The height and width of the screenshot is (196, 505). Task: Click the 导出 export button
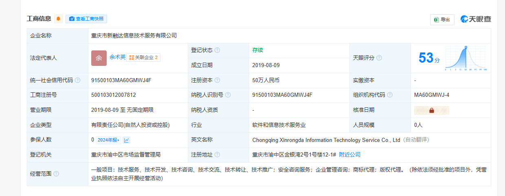click(442, 20)
